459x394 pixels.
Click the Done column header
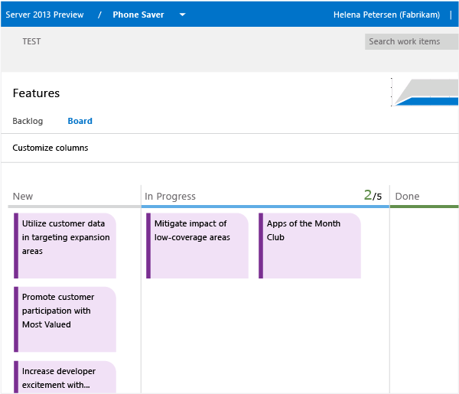pos(407,197)
